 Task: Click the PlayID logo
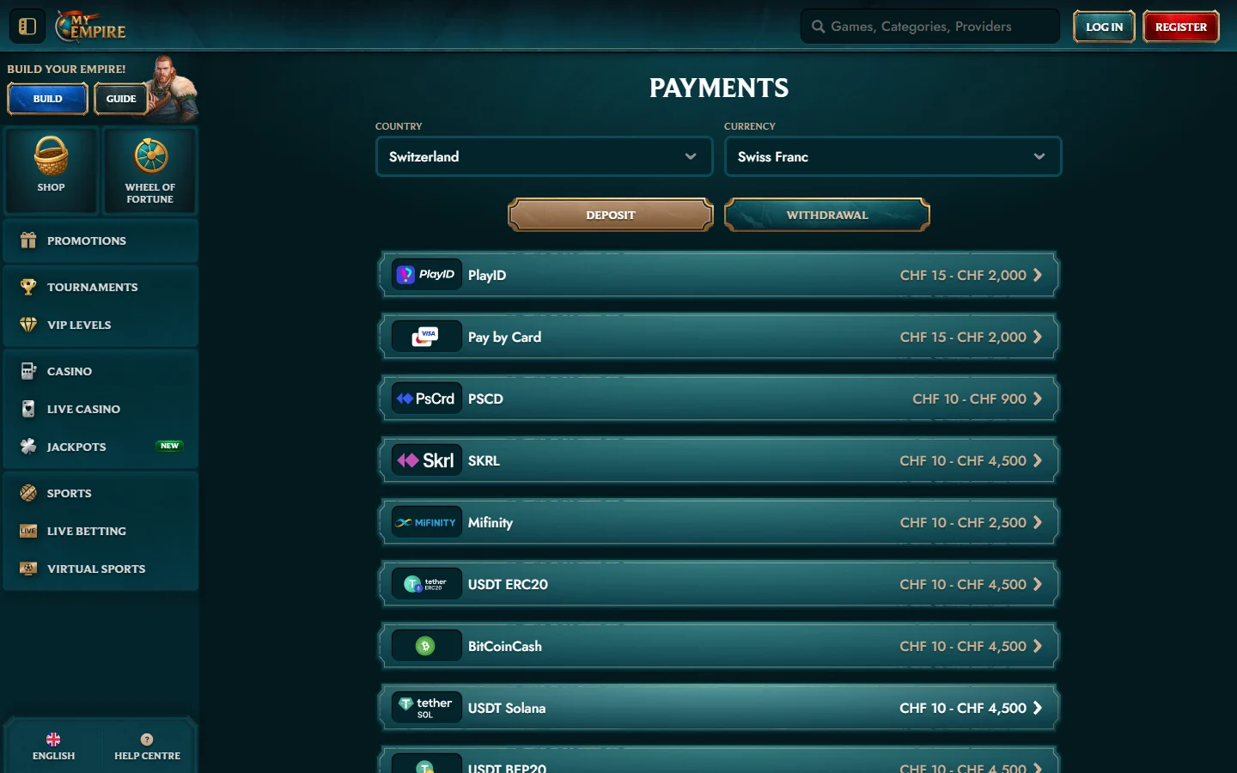[x=427, y=275]
